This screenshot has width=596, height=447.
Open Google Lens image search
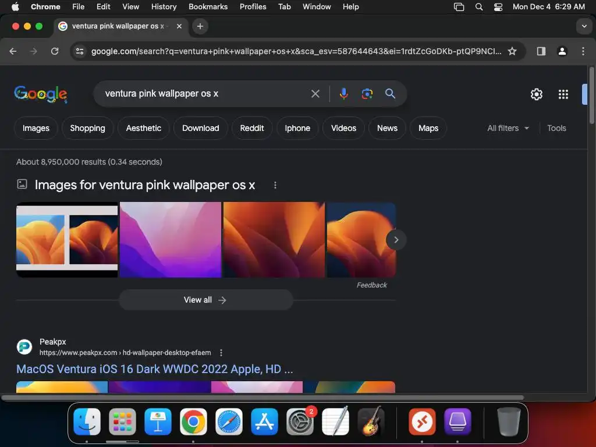[x=367, y=94]
